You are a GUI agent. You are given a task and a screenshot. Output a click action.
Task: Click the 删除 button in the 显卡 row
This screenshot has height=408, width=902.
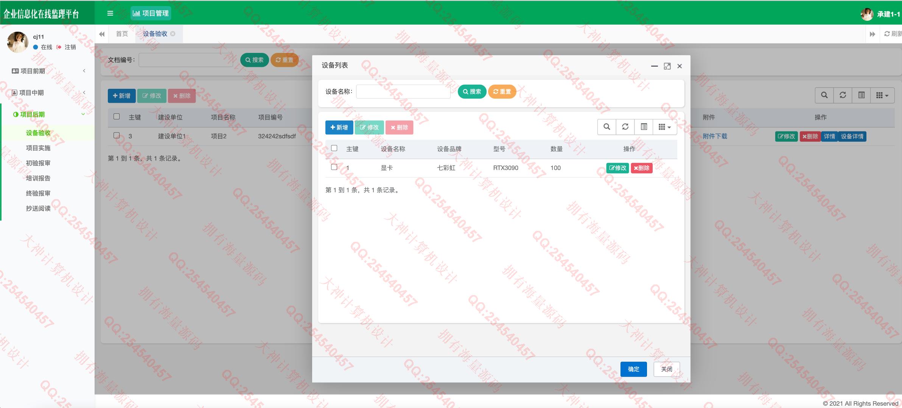642,168
